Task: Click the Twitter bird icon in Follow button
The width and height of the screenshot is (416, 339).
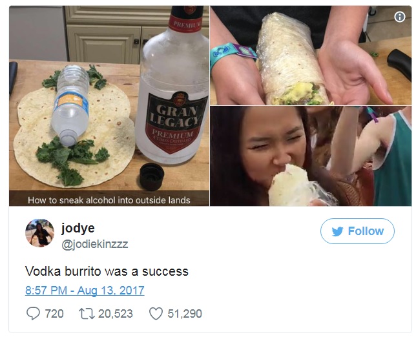Action: click(337, 231)
